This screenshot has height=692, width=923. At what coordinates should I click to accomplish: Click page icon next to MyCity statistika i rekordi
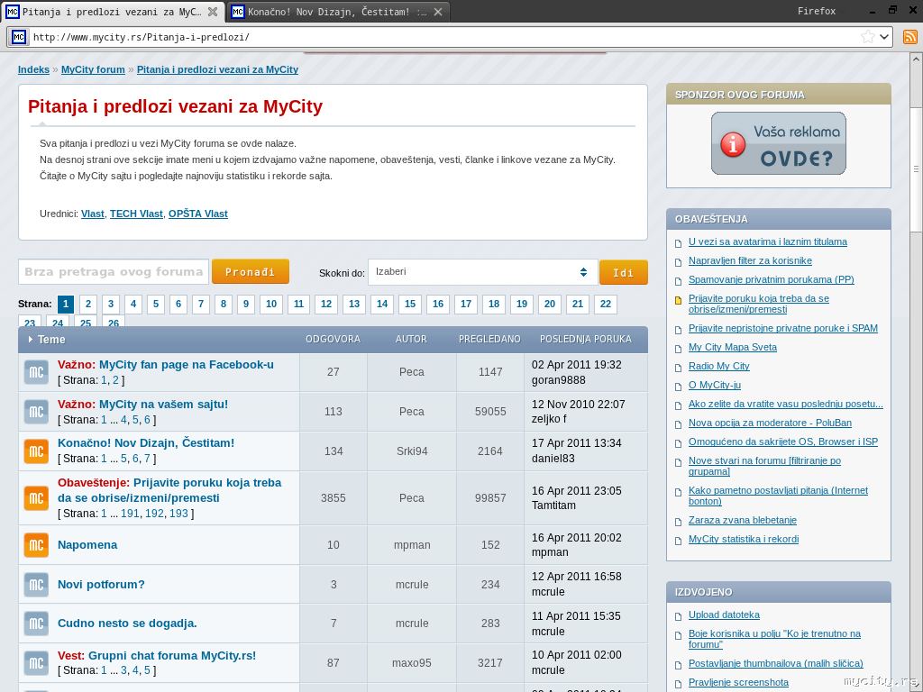[678, 541]
